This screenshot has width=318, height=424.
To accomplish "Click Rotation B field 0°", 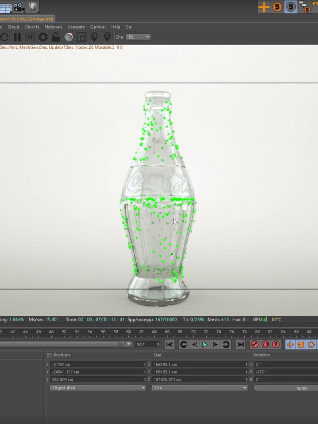I will point(286,380).
